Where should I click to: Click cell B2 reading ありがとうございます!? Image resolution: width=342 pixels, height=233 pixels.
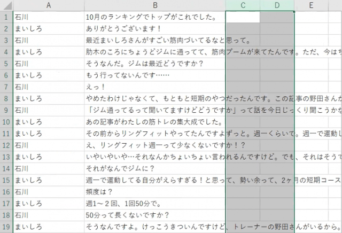coord(154,29)
